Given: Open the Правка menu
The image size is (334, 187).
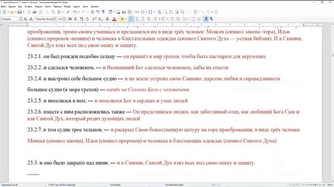Looking at the screenshot, I should (12, 7).
